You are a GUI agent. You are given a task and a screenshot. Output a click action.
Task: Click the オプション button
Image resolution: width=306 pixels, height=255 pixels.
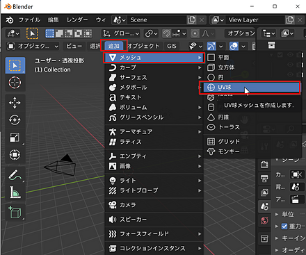click(x=241, y=33)
